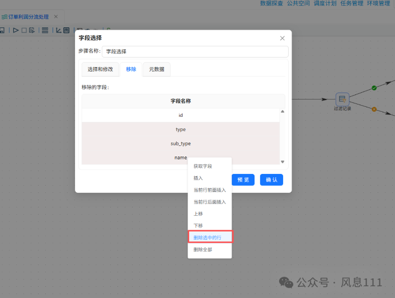The height and width of the screenshot is (298, 395).
Task: Open 公共空间 in the top navigation
Action: tap(298, 3)
